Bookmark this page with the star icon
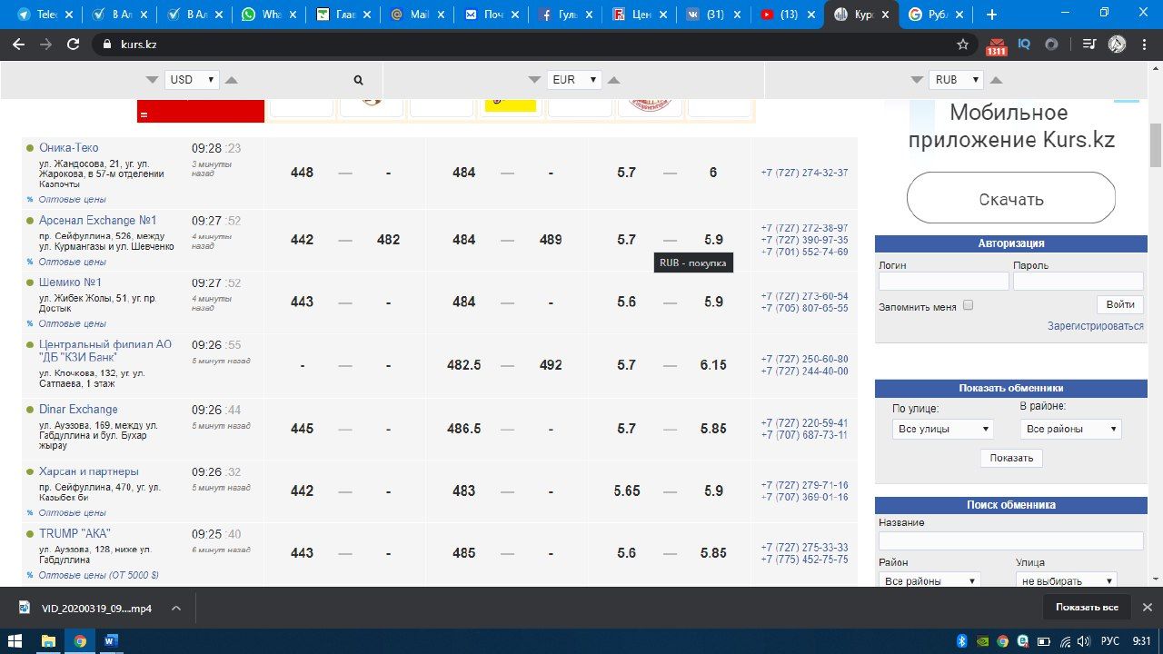The image size is (1163, 654). click(x=963, y=44)
